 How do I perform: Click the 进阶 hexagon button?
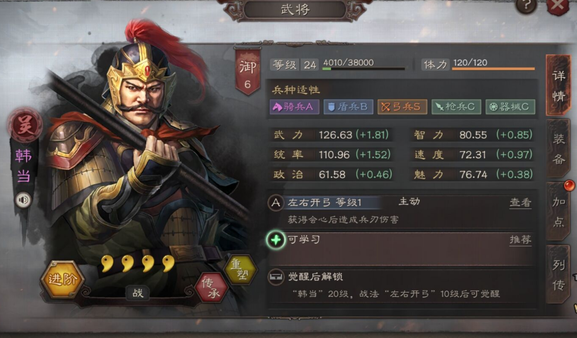62,280
